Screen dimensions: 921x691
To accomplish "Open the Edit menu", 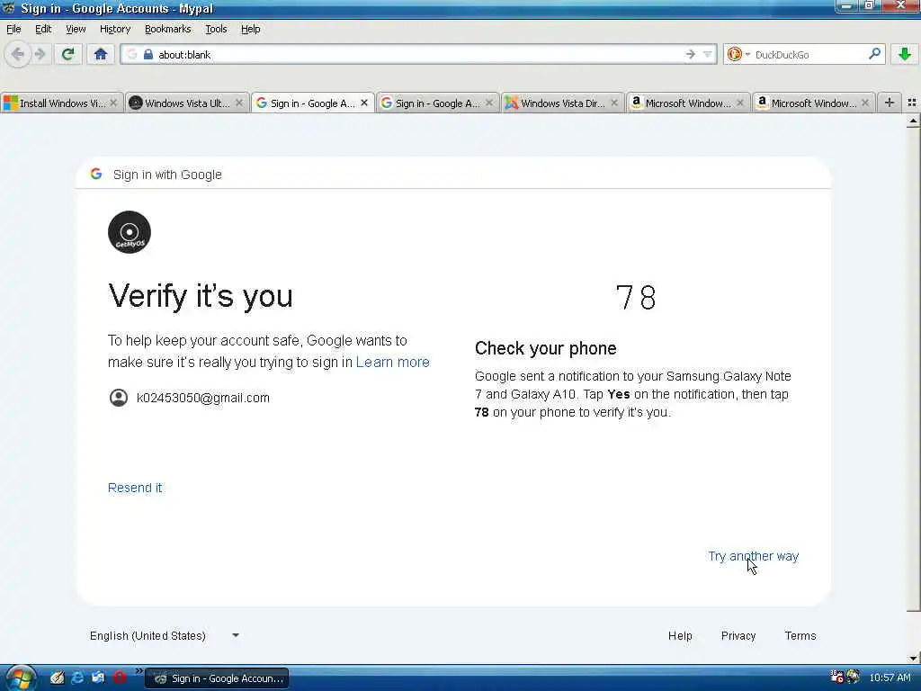I will tap(43, 29).
